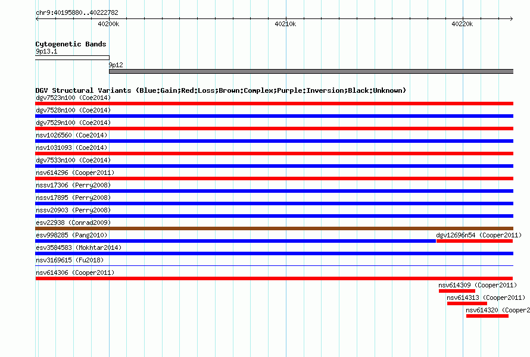Click the dgv7523n100 (Coe2014) red loss bar
Screen dimensions: 530x357
[274, 104]
